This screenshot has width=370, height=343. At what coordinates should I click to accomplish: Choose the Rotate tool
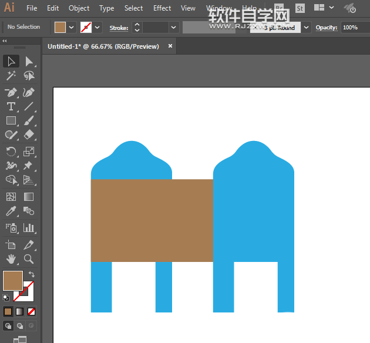coord(11,152)
